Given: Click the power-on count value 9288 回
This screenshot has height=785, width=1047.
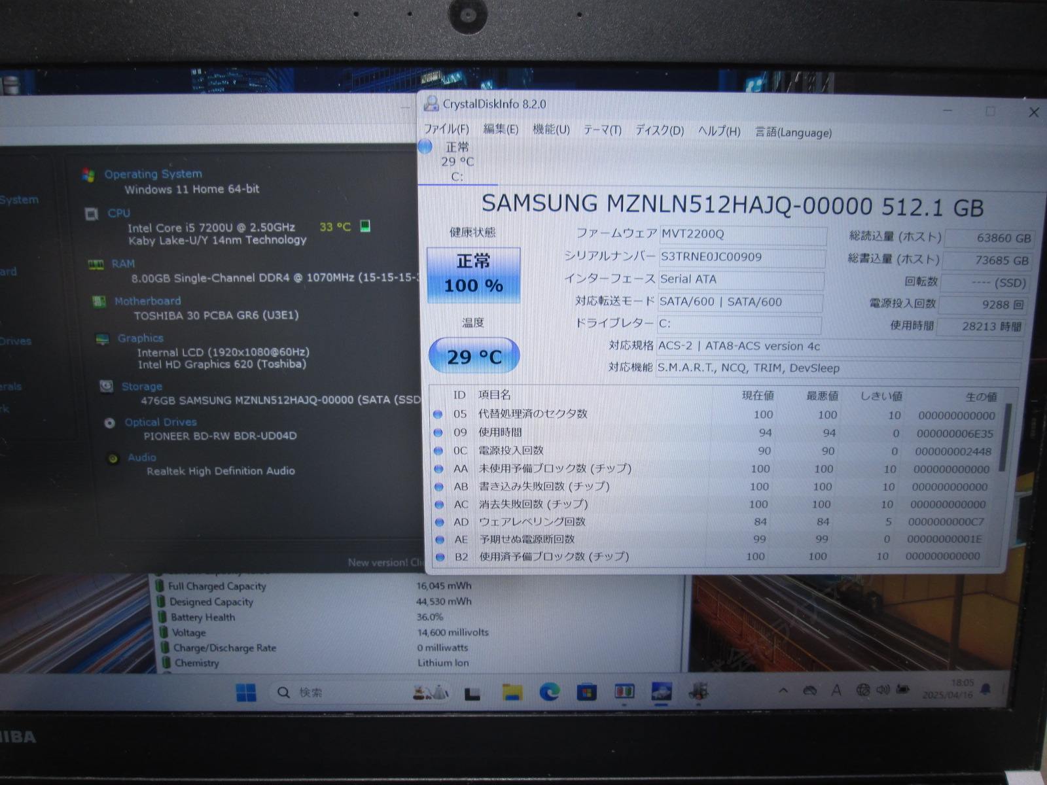Looking at the screenshot, I should [984, 305].
